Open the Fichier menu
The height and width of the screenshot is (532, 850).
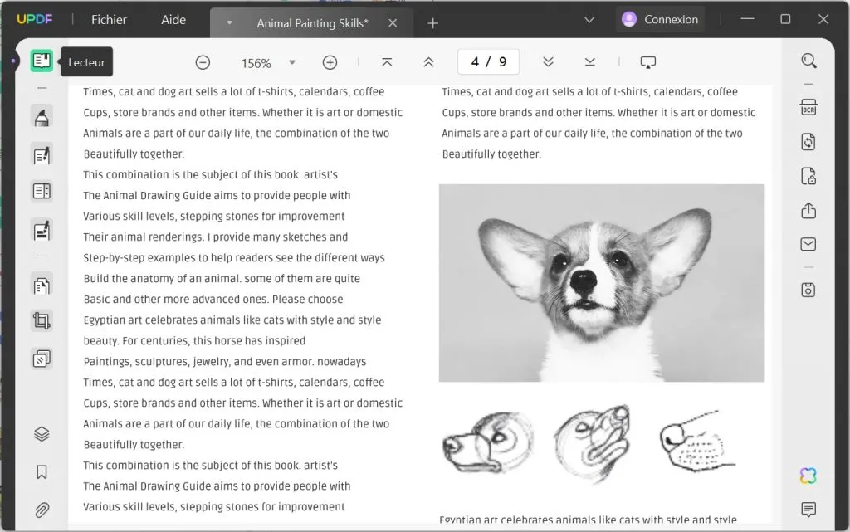click(109, 19)
